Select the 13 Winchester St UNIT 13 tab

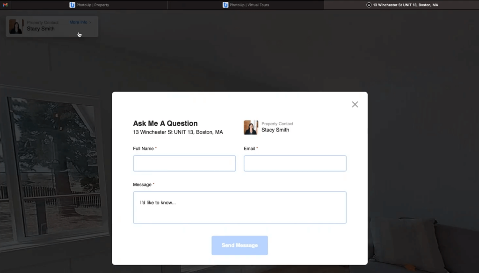[x=405, y=5]
